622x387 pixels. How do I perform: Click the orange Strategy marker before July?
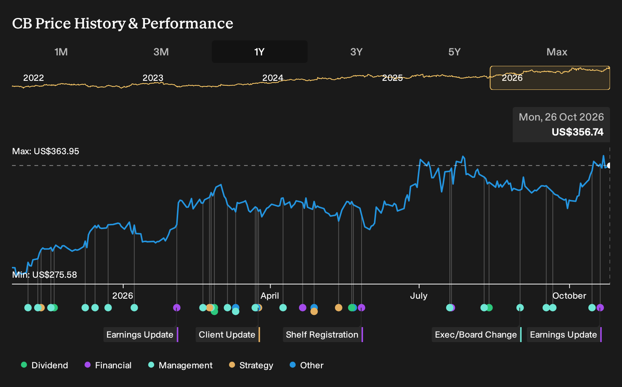(338, 308)
